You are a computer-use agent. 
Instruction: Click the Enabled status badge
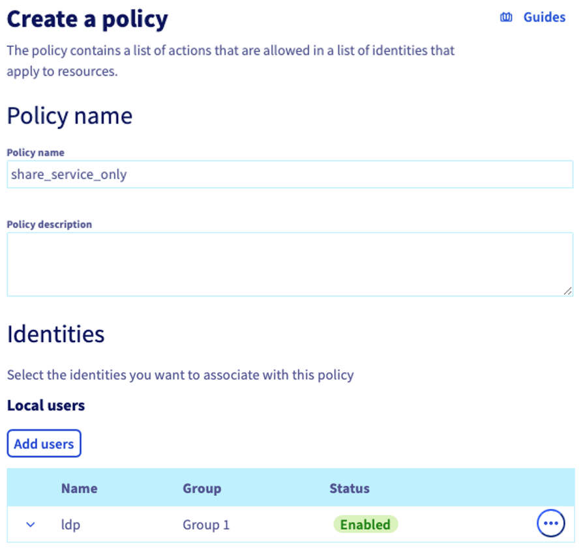coord(365,525)
